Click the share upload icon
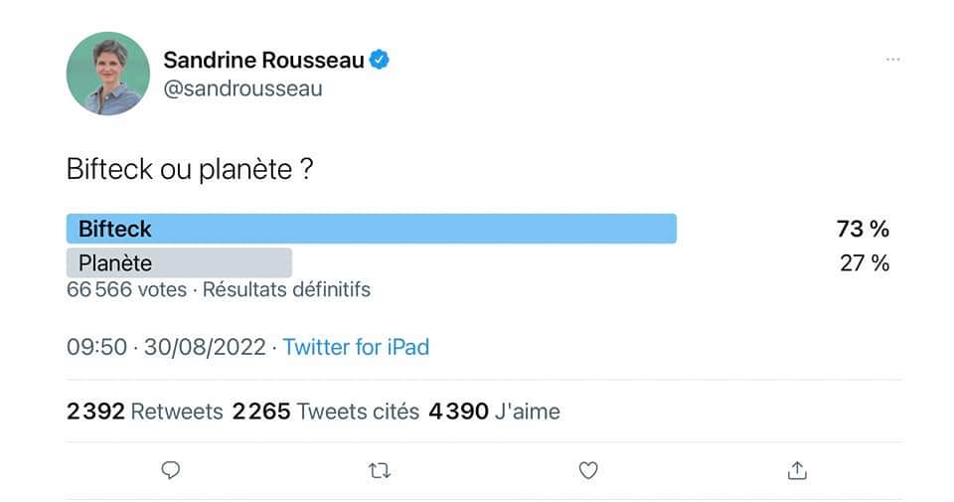Viewport: 954px width, 502px height. (x=797, y=470)
